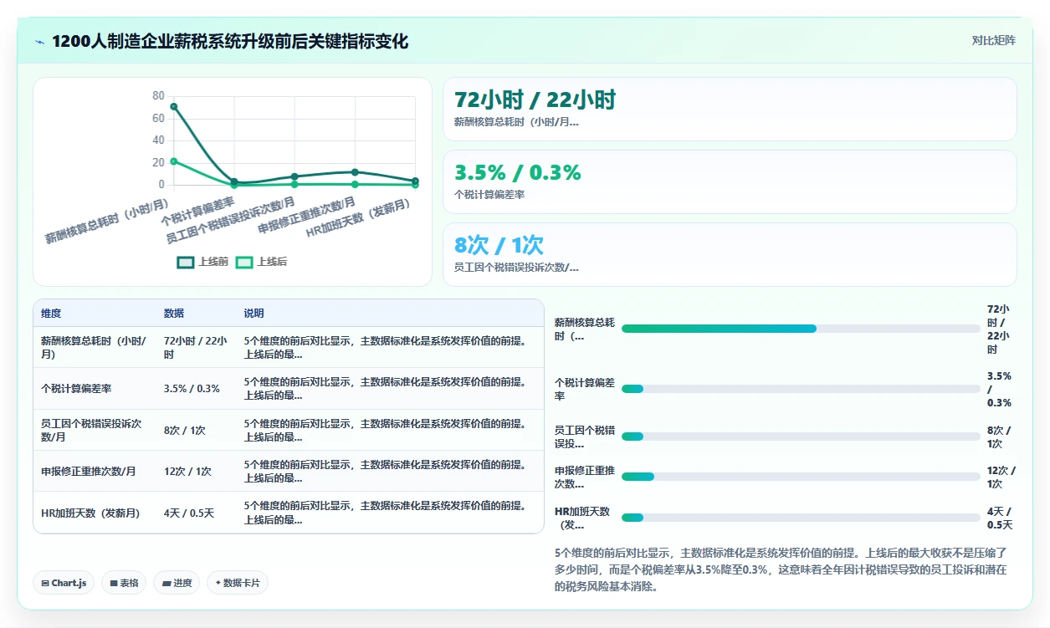Click table row label 申报修正重推次数/月
The image size is (1050, 628).
point(89,471)
